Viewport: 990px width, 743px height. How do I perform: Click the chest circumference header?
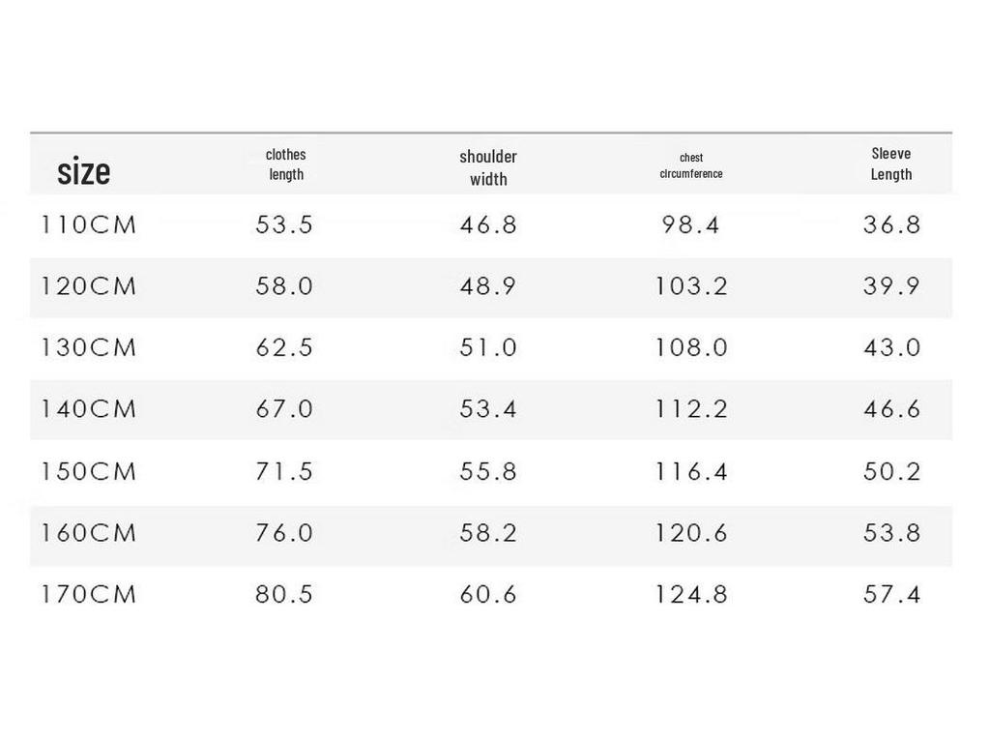point(691,165)
